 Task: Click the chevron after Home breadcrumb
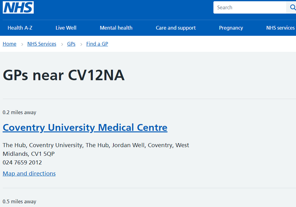[22, 44]
